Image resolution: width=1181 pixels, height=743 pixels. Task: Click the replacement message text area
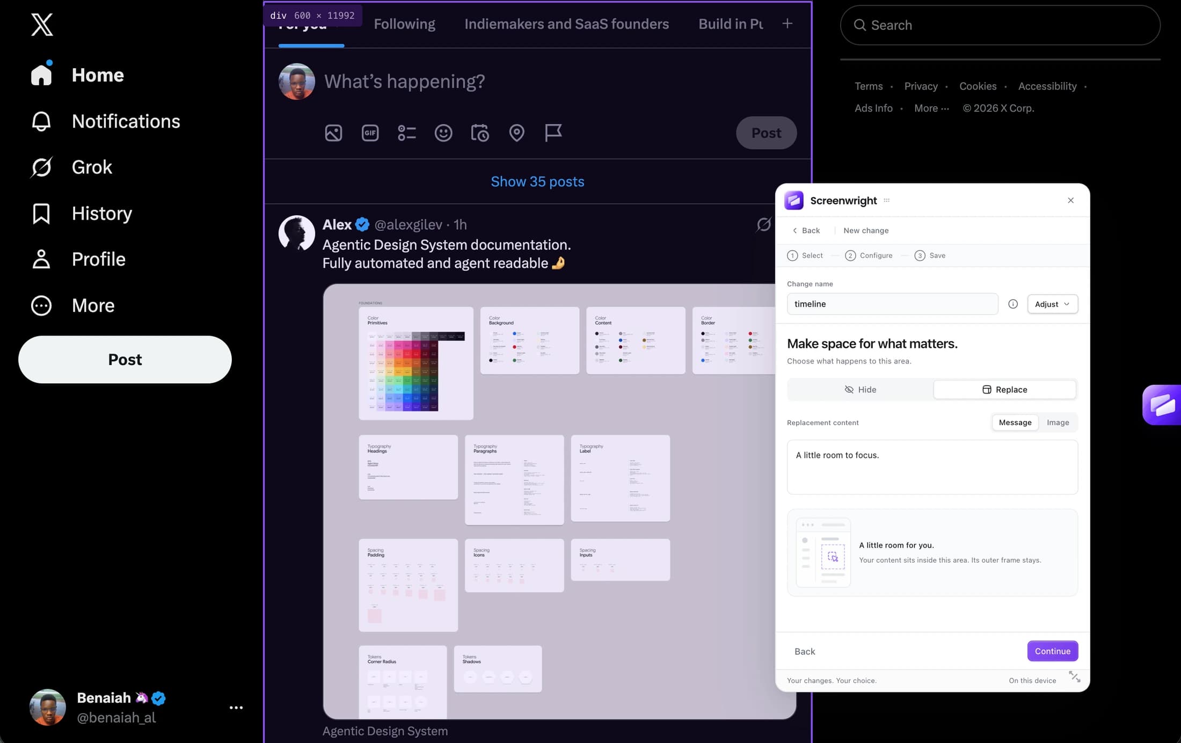932,467
